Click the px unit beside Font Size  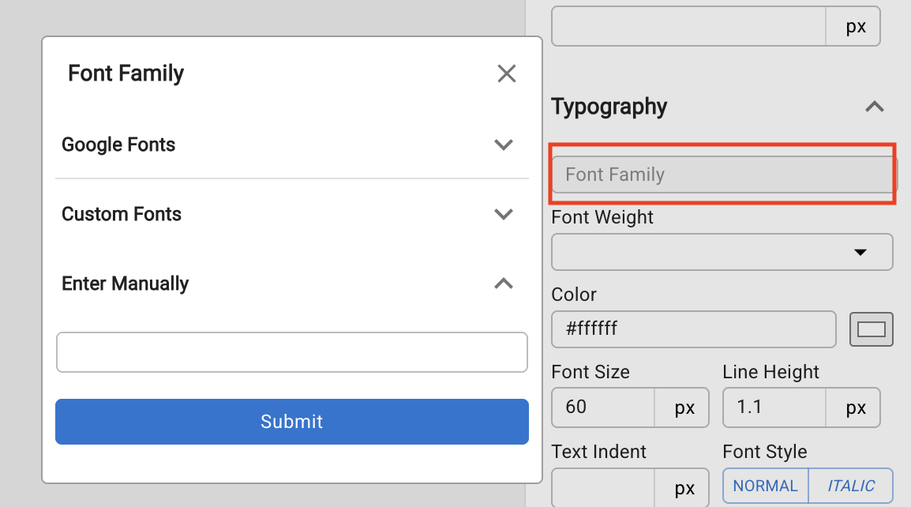click(684, 407)
